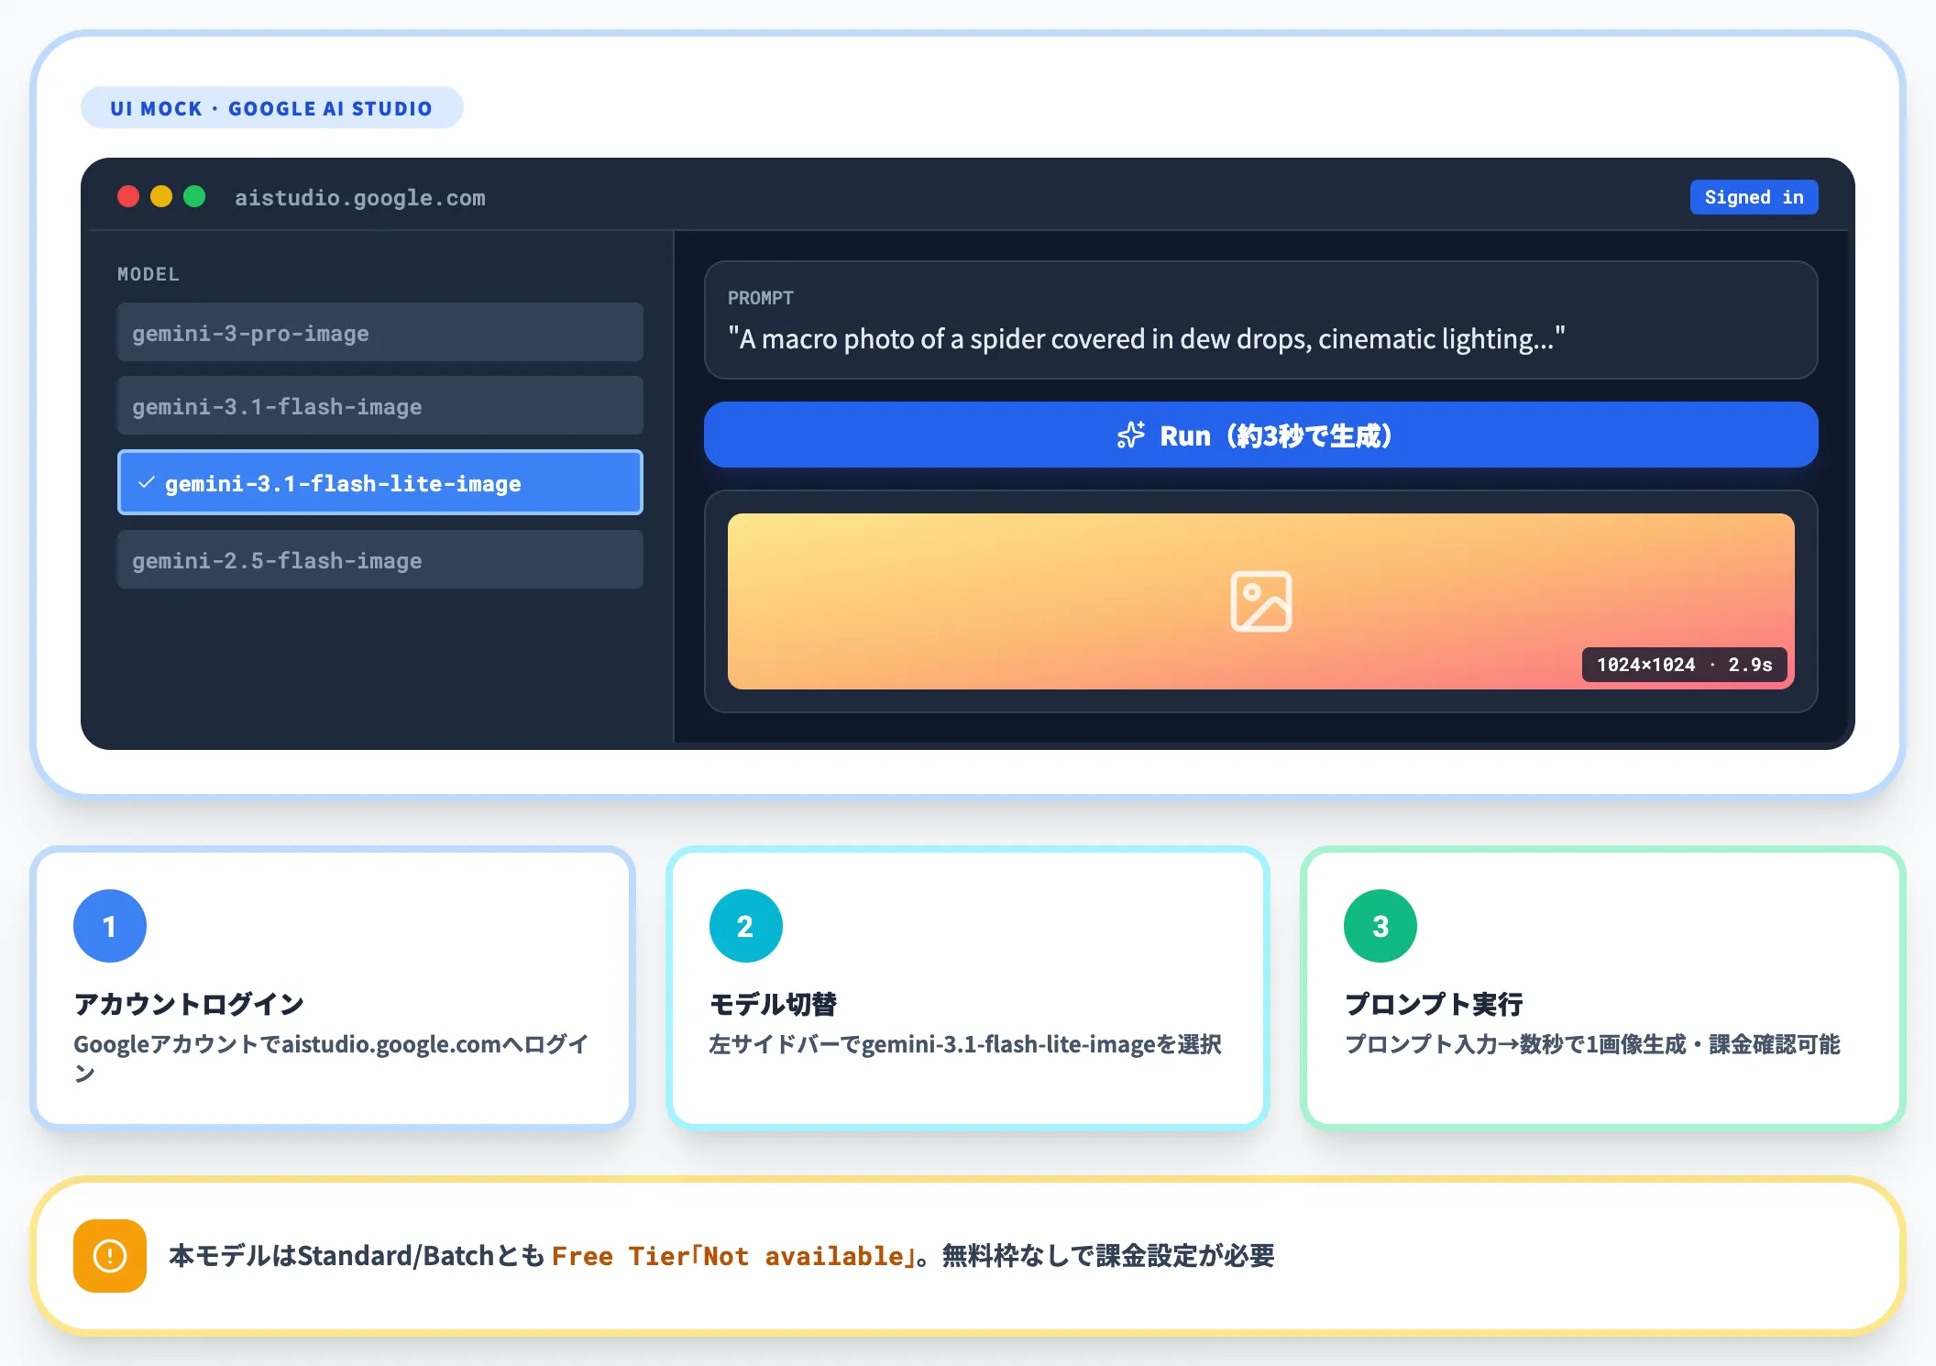Viewport: 1936px width, 1366px height.
Task: Select the gemini-3-pro-image model
Action: pos(379,332)
